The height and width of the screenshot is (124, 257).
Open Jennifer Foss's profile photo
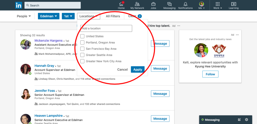click(x=26, y=94)
